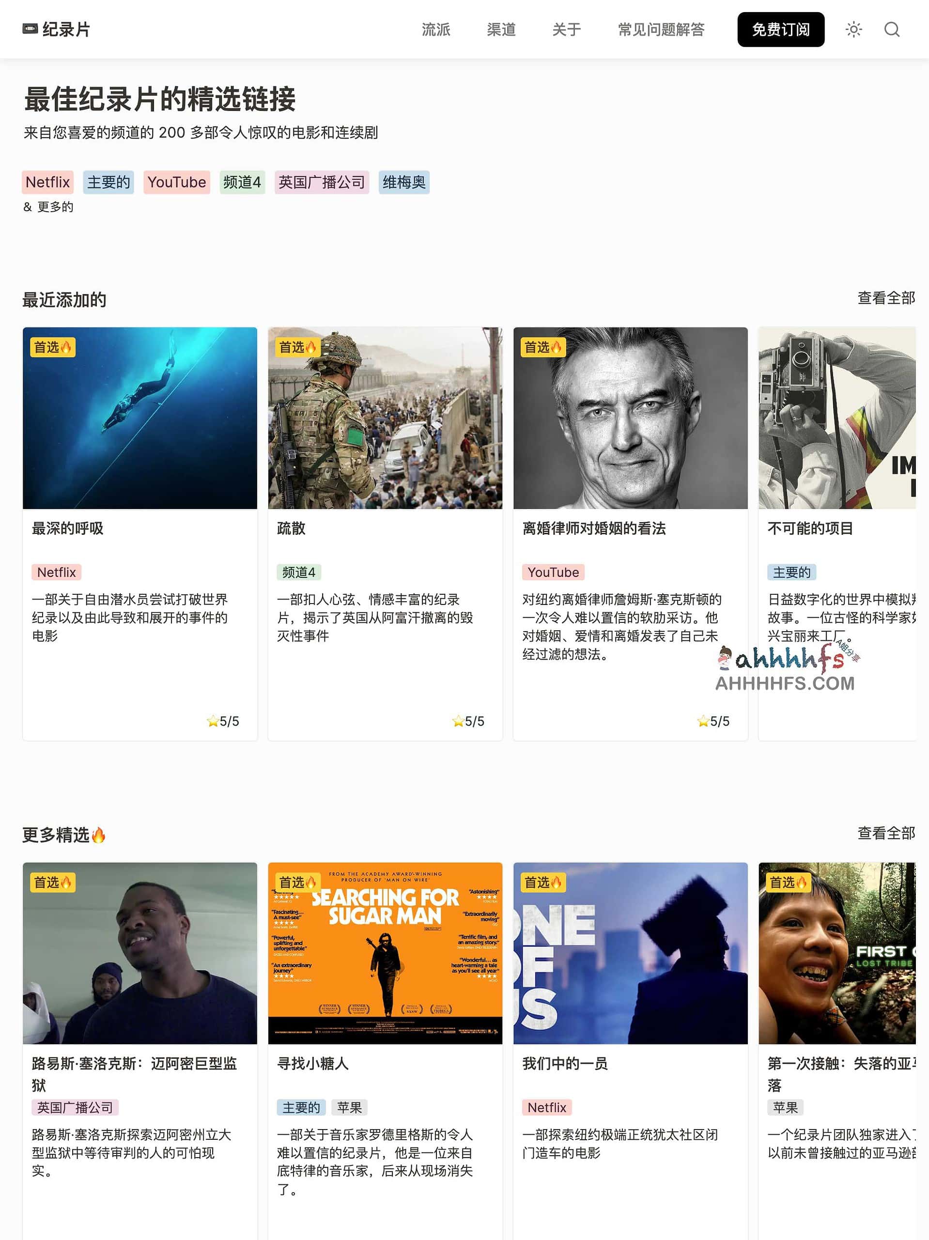Image resolution: width=929 pixels, height=1240 pixels.
Task: Choose the 英国广播公司 tag in header
Action: coord(321,182)
